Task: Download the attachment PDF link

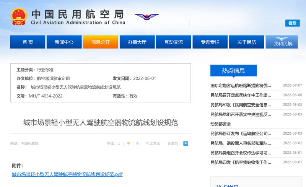Action: point(67,174)
